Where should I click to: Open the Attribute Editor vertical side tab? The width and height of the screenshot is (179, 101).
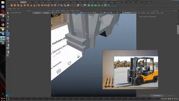(x=178, y=29)
